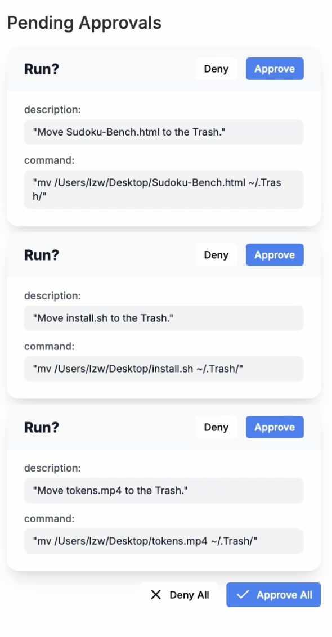Click the X icon beside Deny All
The image size is (332, 637).
[x=156, y=595]
